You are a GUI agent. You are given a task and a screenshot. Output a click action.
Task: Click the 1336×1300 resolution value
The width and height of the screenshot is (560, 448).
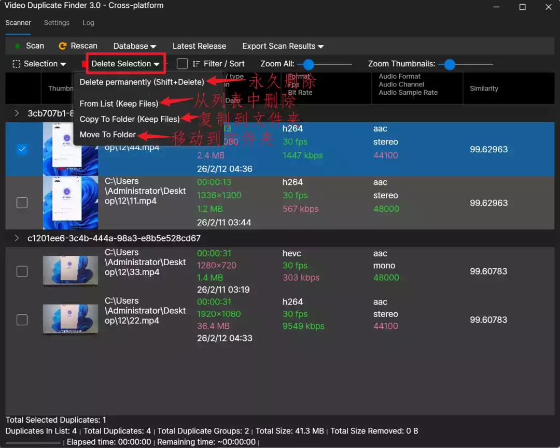click(219, 195)
